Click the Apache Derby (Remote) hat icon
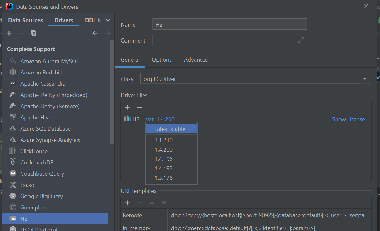 click(x=13, y=106)
